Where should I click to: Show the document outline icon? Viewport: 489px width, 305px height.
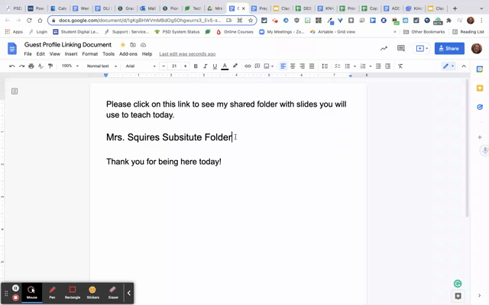[15, 91]
